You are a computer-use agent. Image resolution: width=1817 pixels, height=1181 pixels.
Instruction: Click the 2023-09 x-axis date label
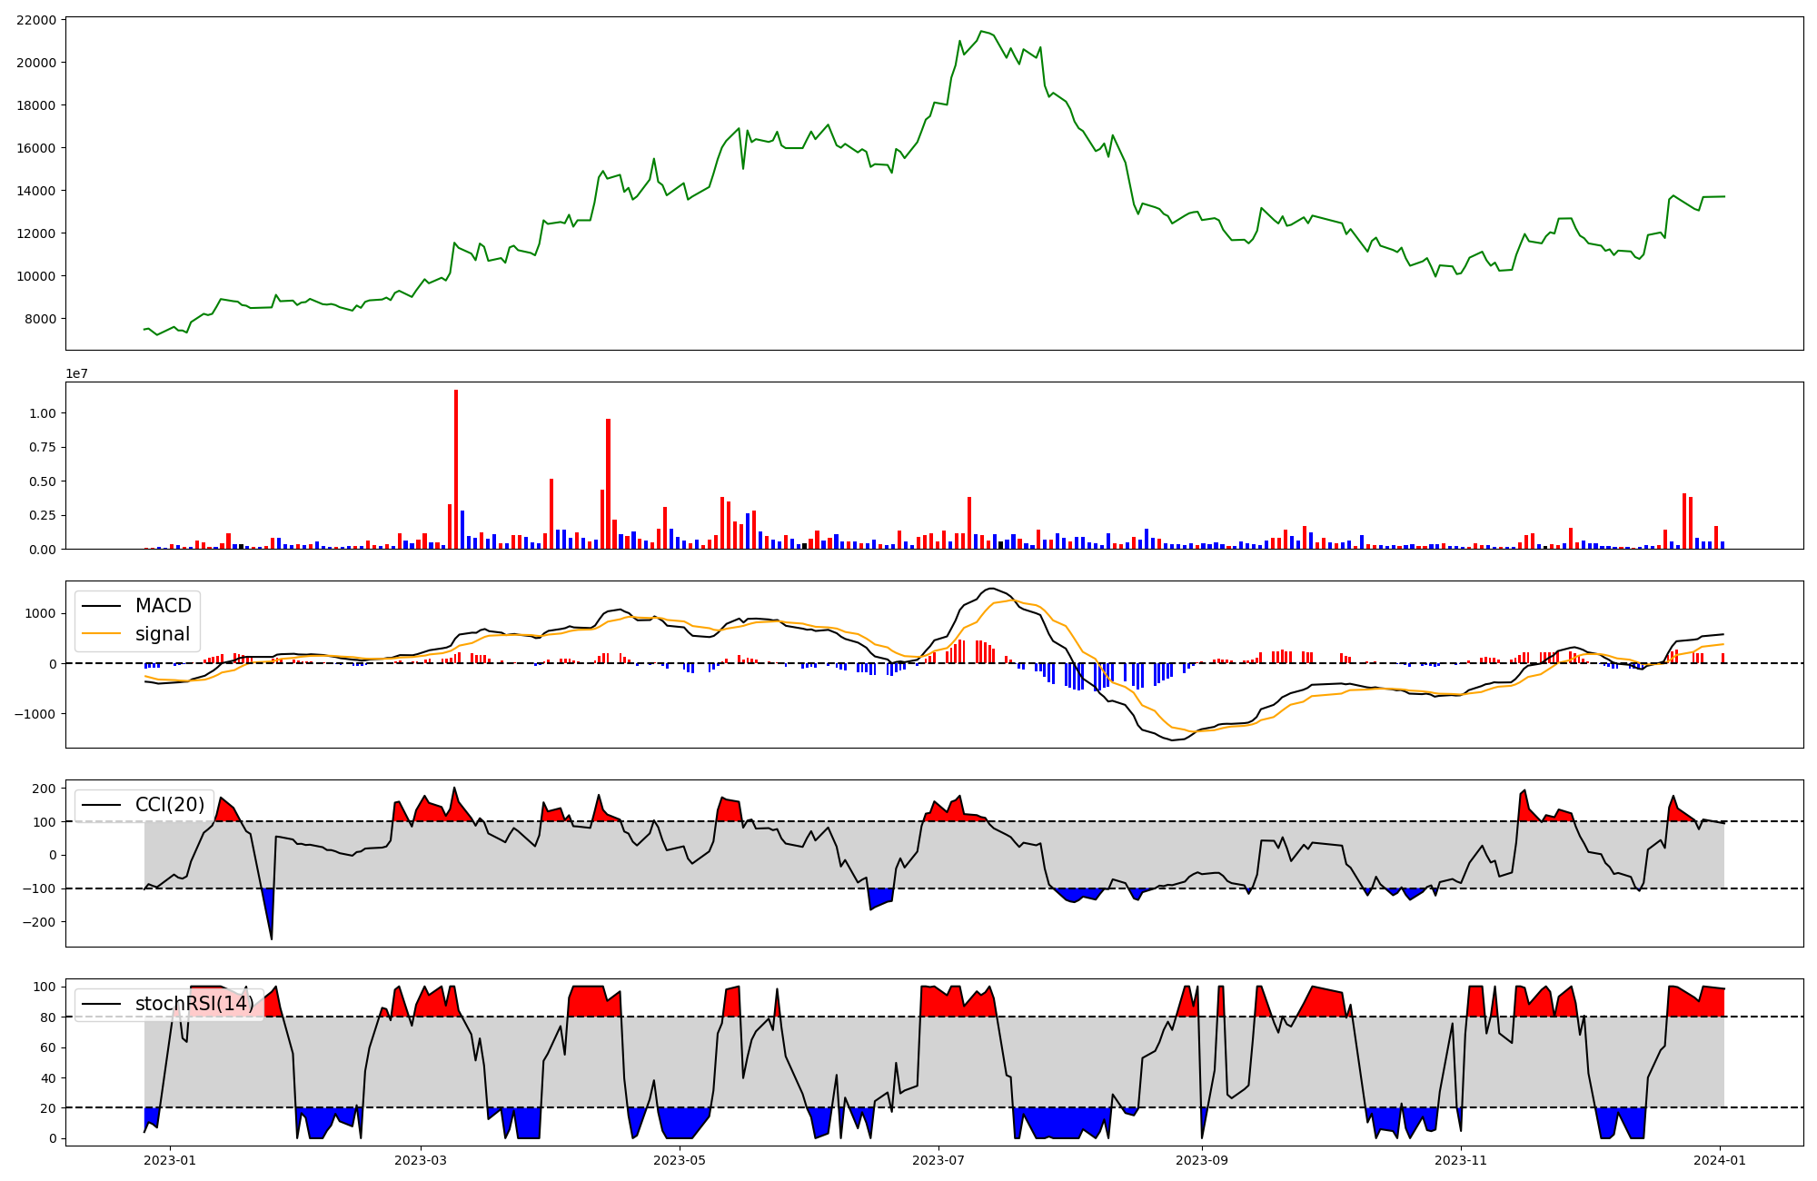pyautogui.click(x=1202, y=1160)
